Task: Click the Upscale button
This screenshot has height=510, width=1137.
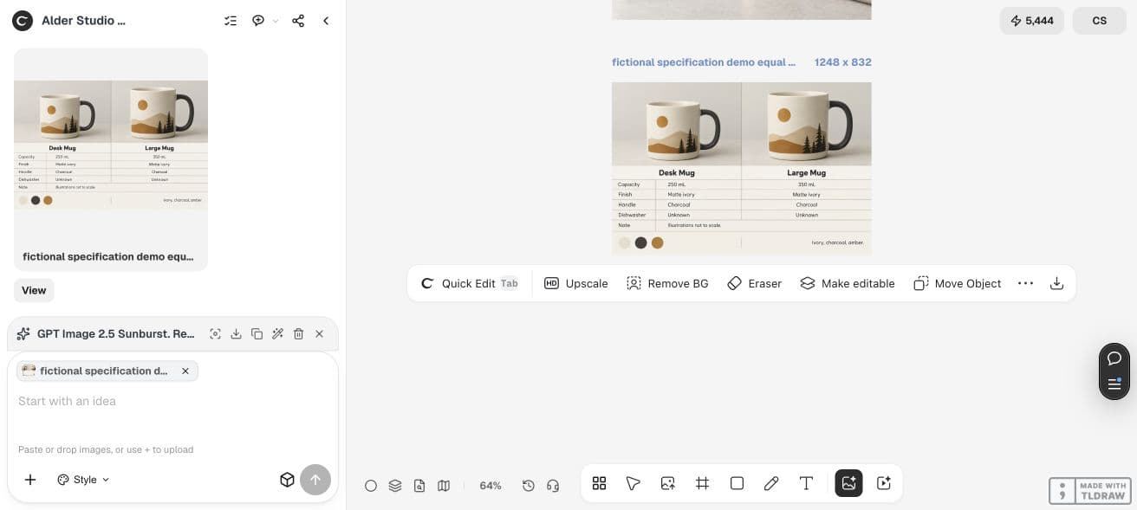Action: click(576, 283)
